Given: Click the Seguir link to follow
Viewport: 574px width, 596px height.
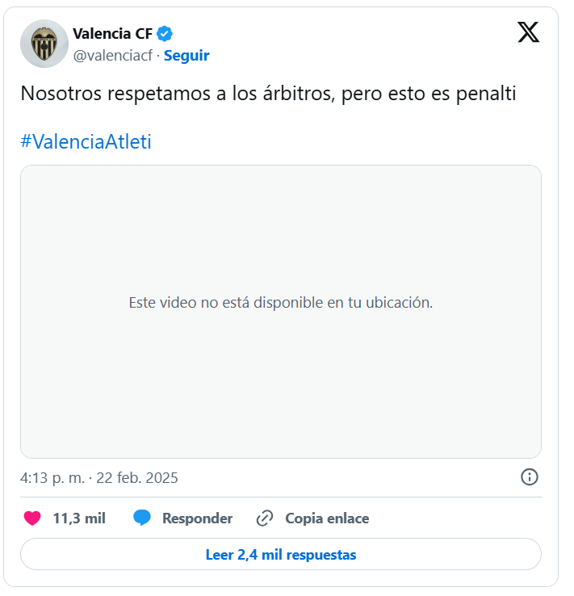Looking at the screenshot, I should 186,56.
